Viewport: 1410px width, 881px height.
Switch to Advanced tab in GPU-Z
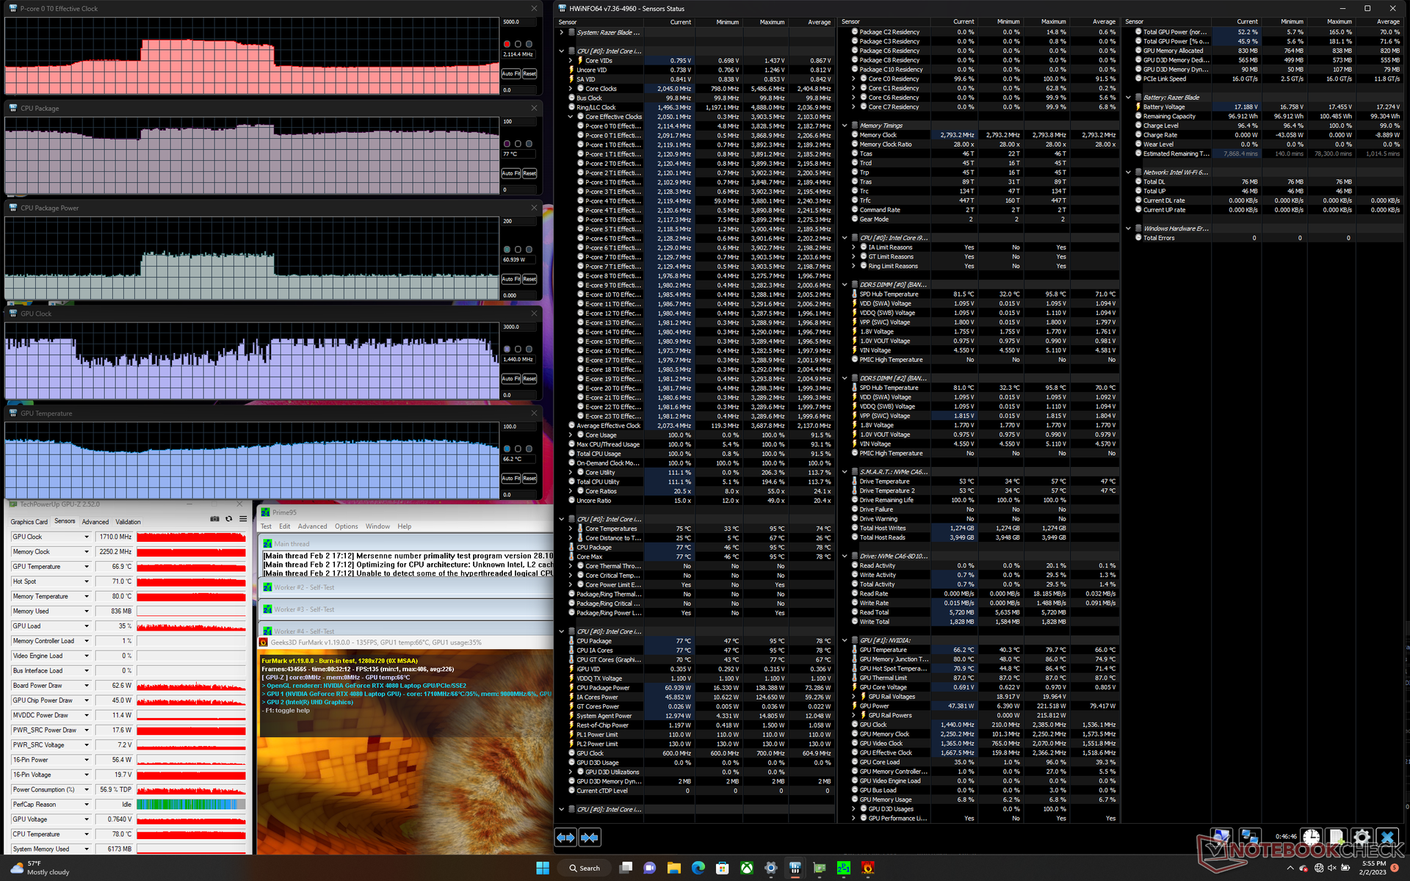(95, 522)
